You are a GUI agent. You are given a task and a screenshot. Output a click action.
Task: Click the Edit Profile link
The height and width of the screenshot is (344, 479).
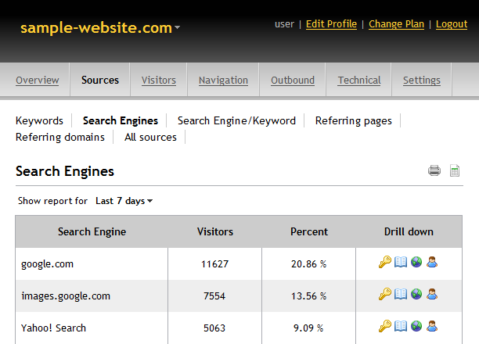click(331, 24)
